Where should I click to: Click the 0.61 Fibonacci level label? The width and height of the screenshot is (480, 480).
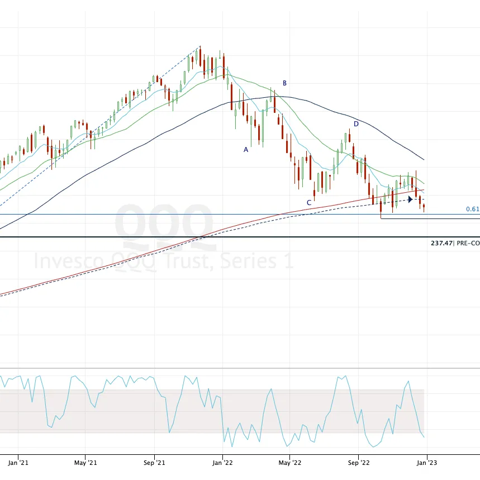point(472,209)
